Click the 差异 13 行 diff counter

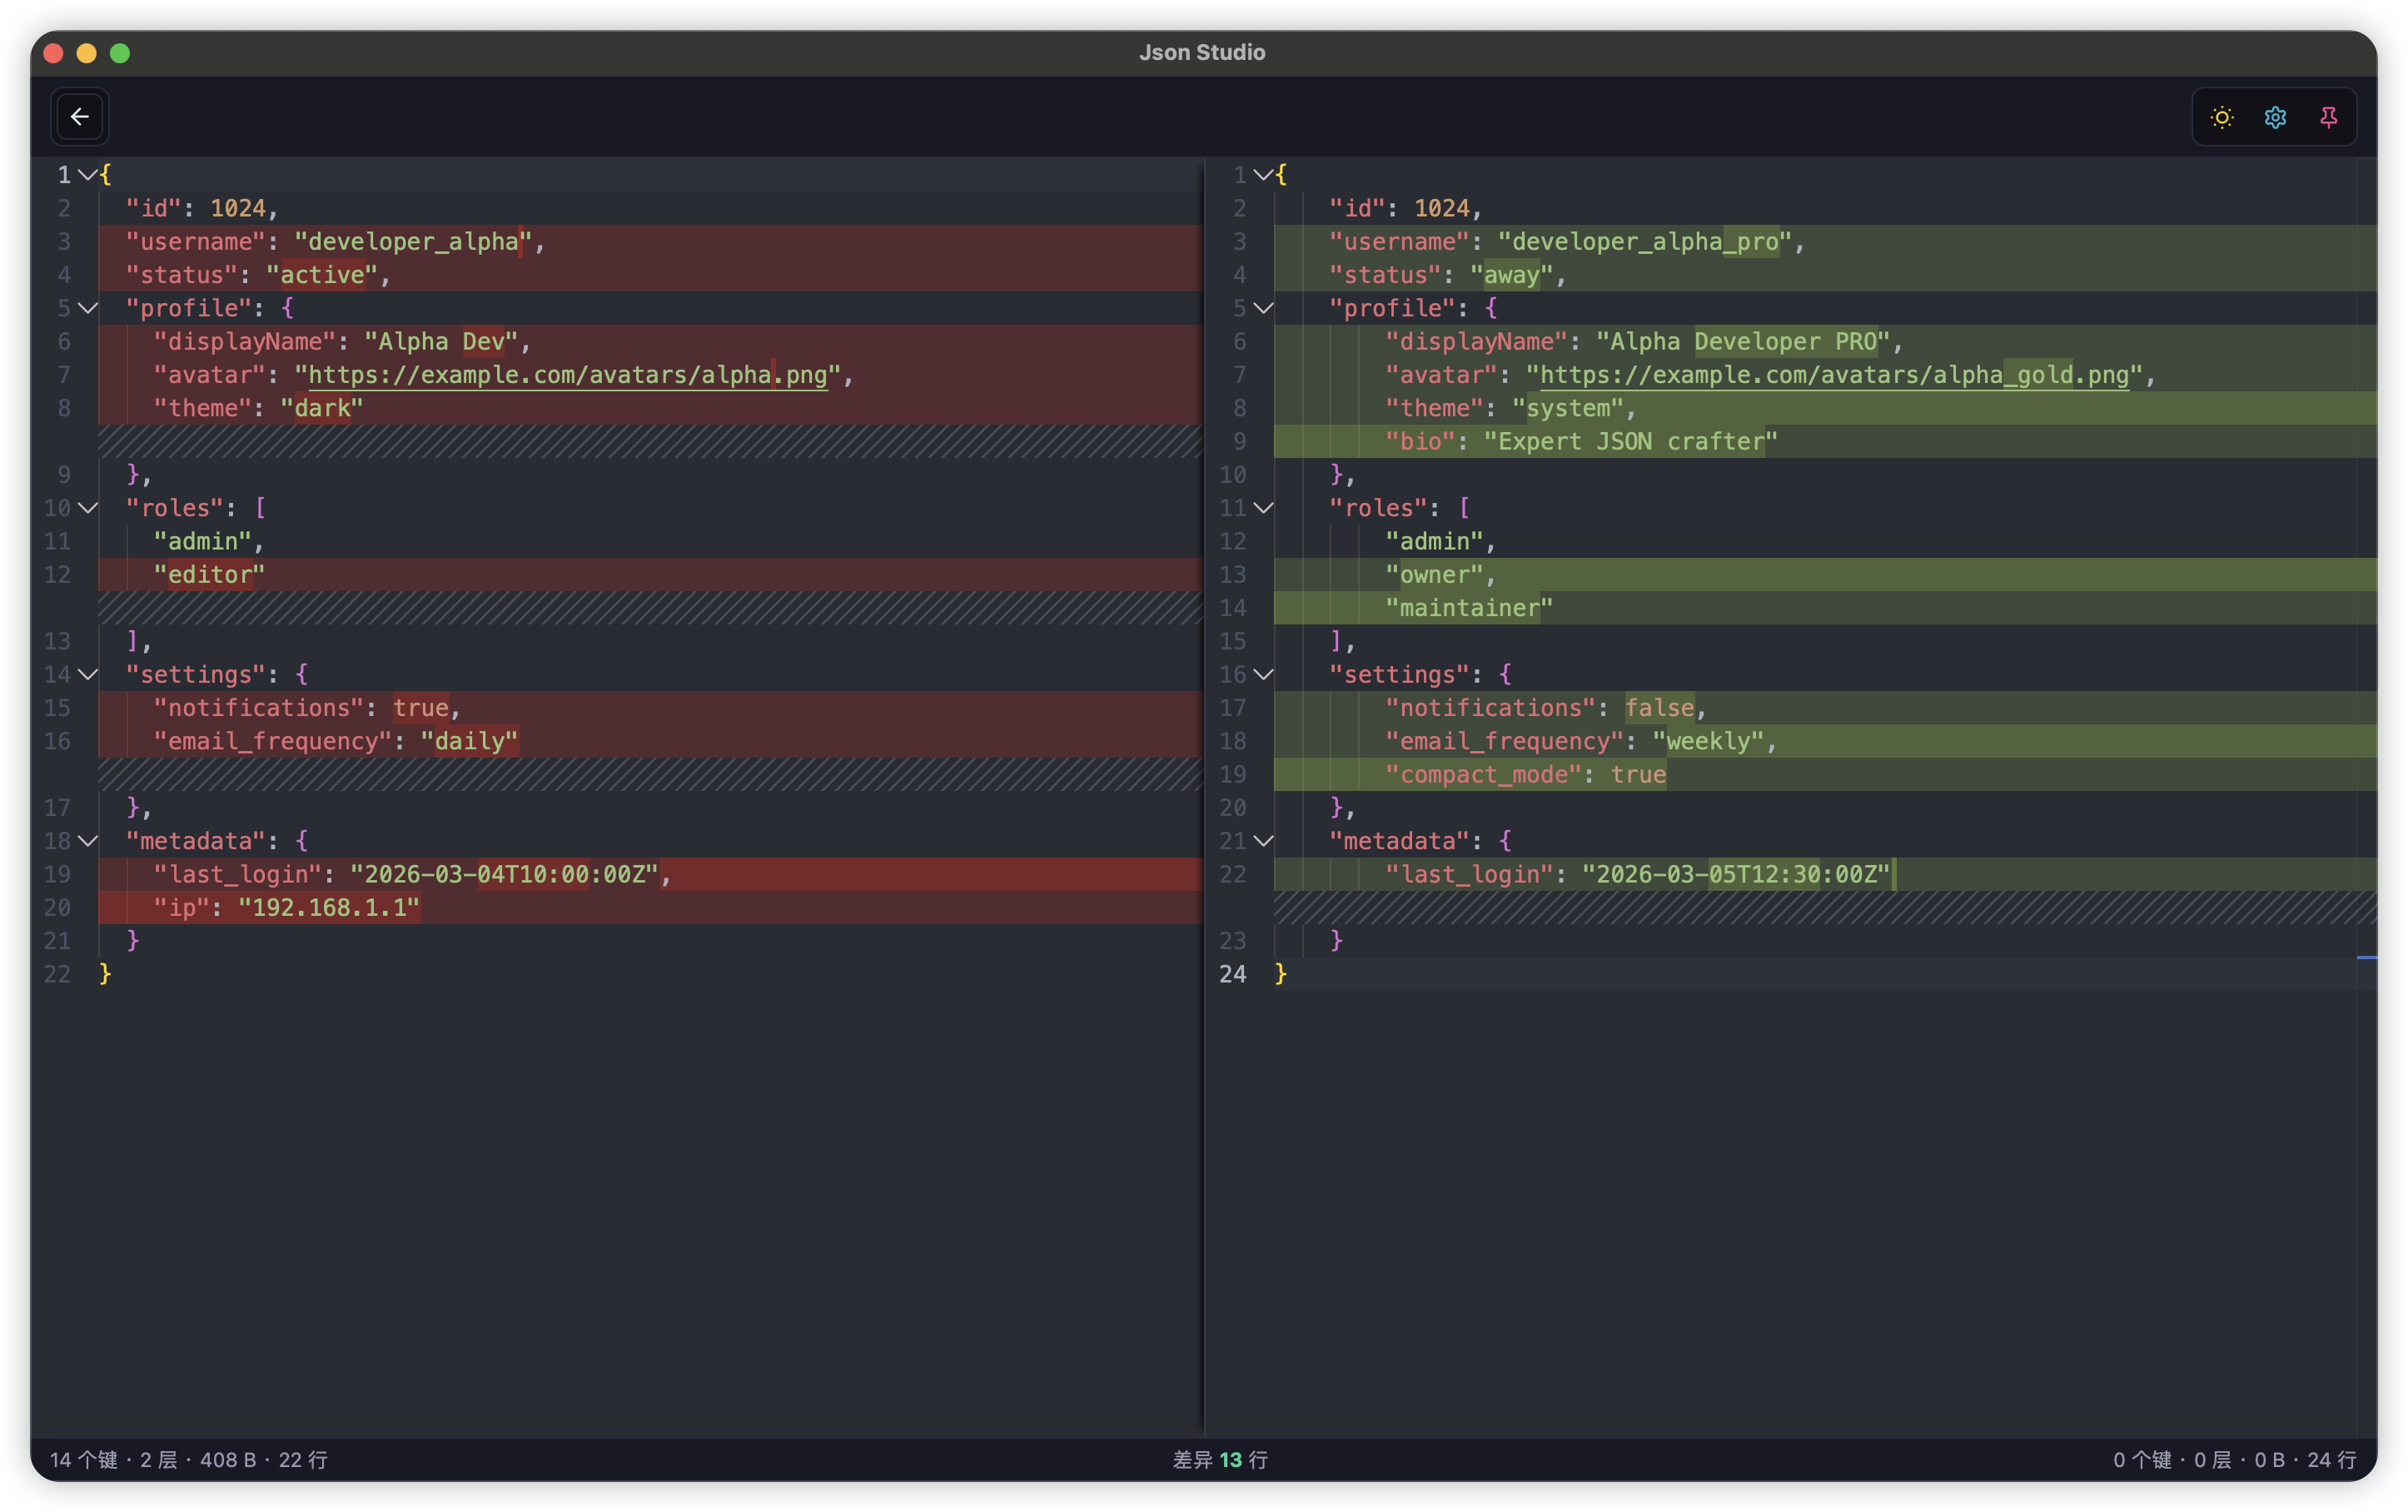[x=1221, y=1460]
